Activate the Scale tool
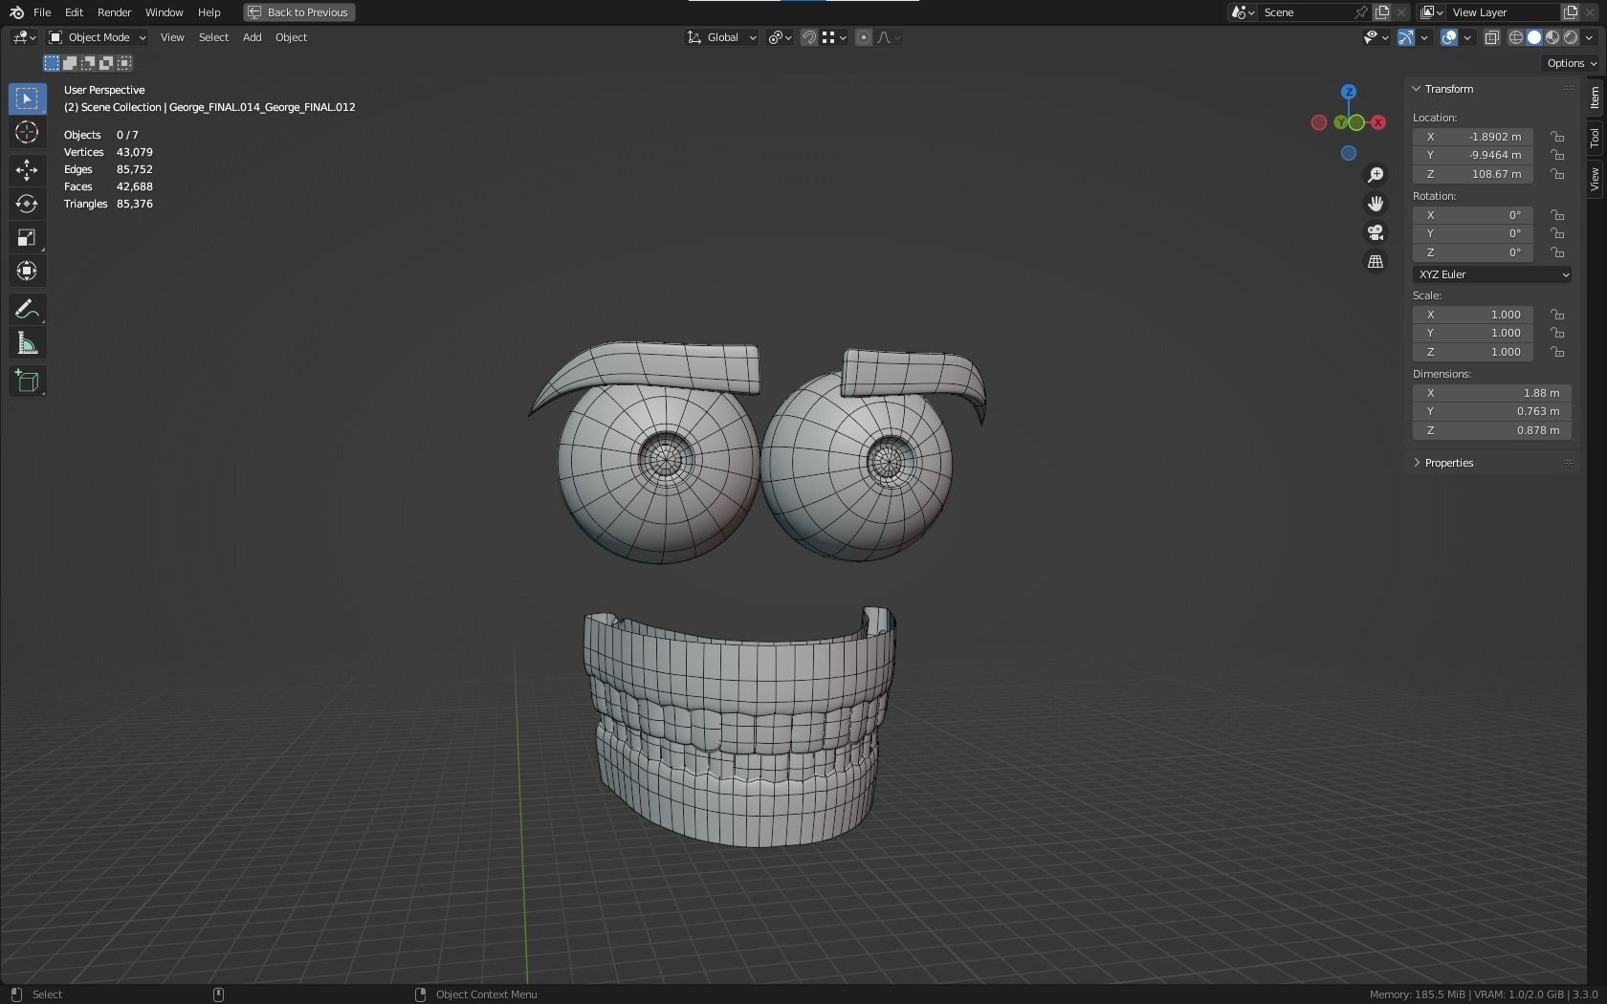 [27, 237]
